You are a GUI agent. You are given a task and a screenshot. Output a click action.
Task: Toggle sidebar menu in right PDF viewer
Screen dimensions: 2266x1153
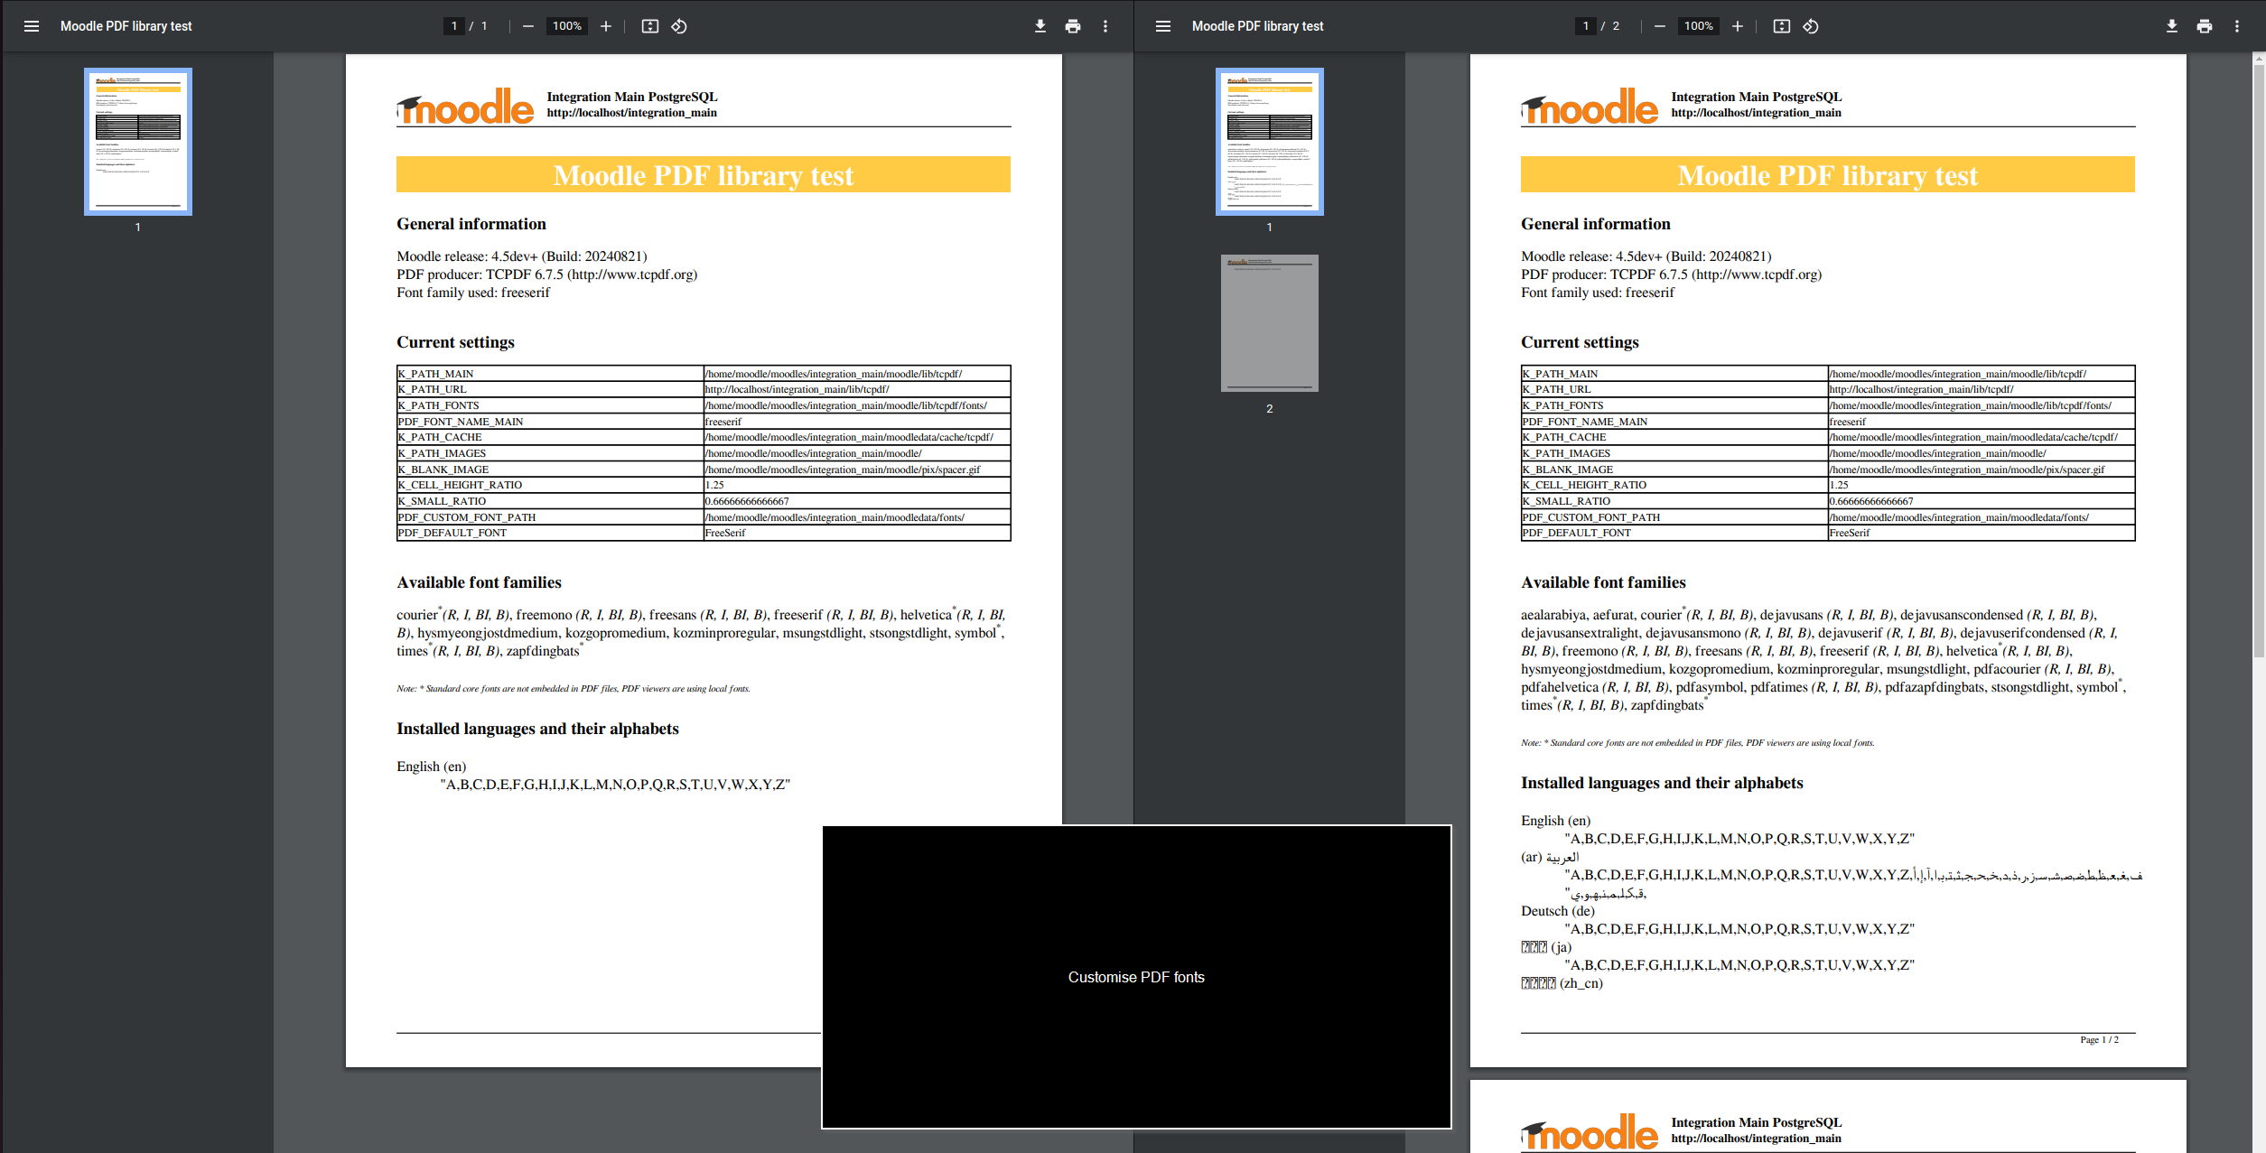pyautogui.click(x=1163, y=26)
